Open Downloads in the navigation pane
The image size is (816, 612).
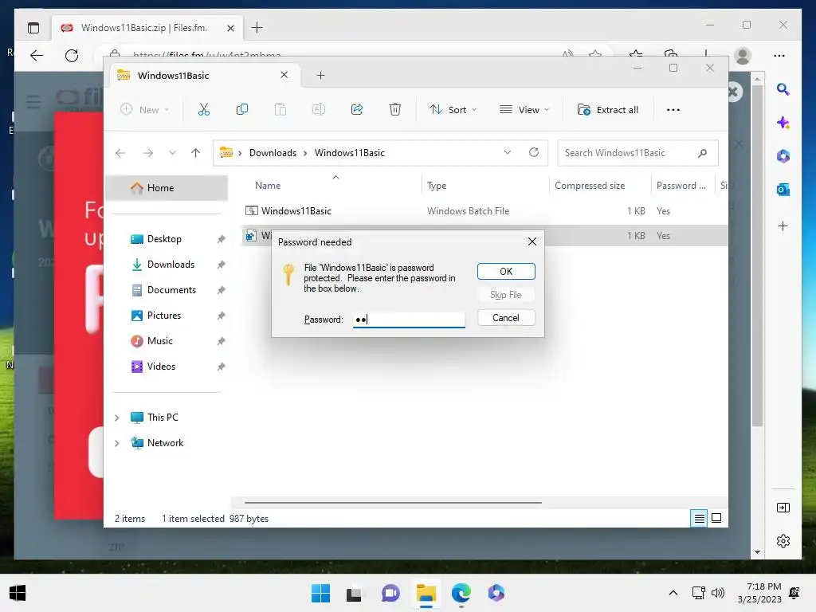coord(171,265)
